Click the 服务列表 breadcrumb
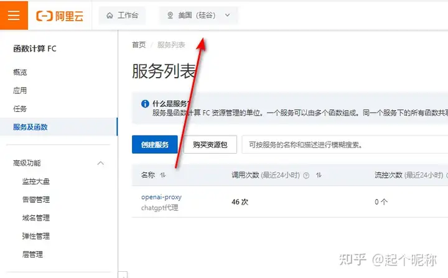This screenshot has height=278, width=448. [171, 45]
